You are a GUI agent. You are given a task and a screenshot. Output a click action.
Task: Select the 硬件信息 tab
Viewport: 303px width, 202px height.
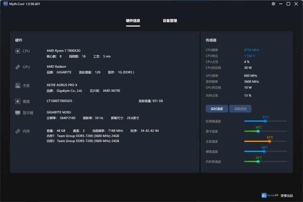pos(133,21)
